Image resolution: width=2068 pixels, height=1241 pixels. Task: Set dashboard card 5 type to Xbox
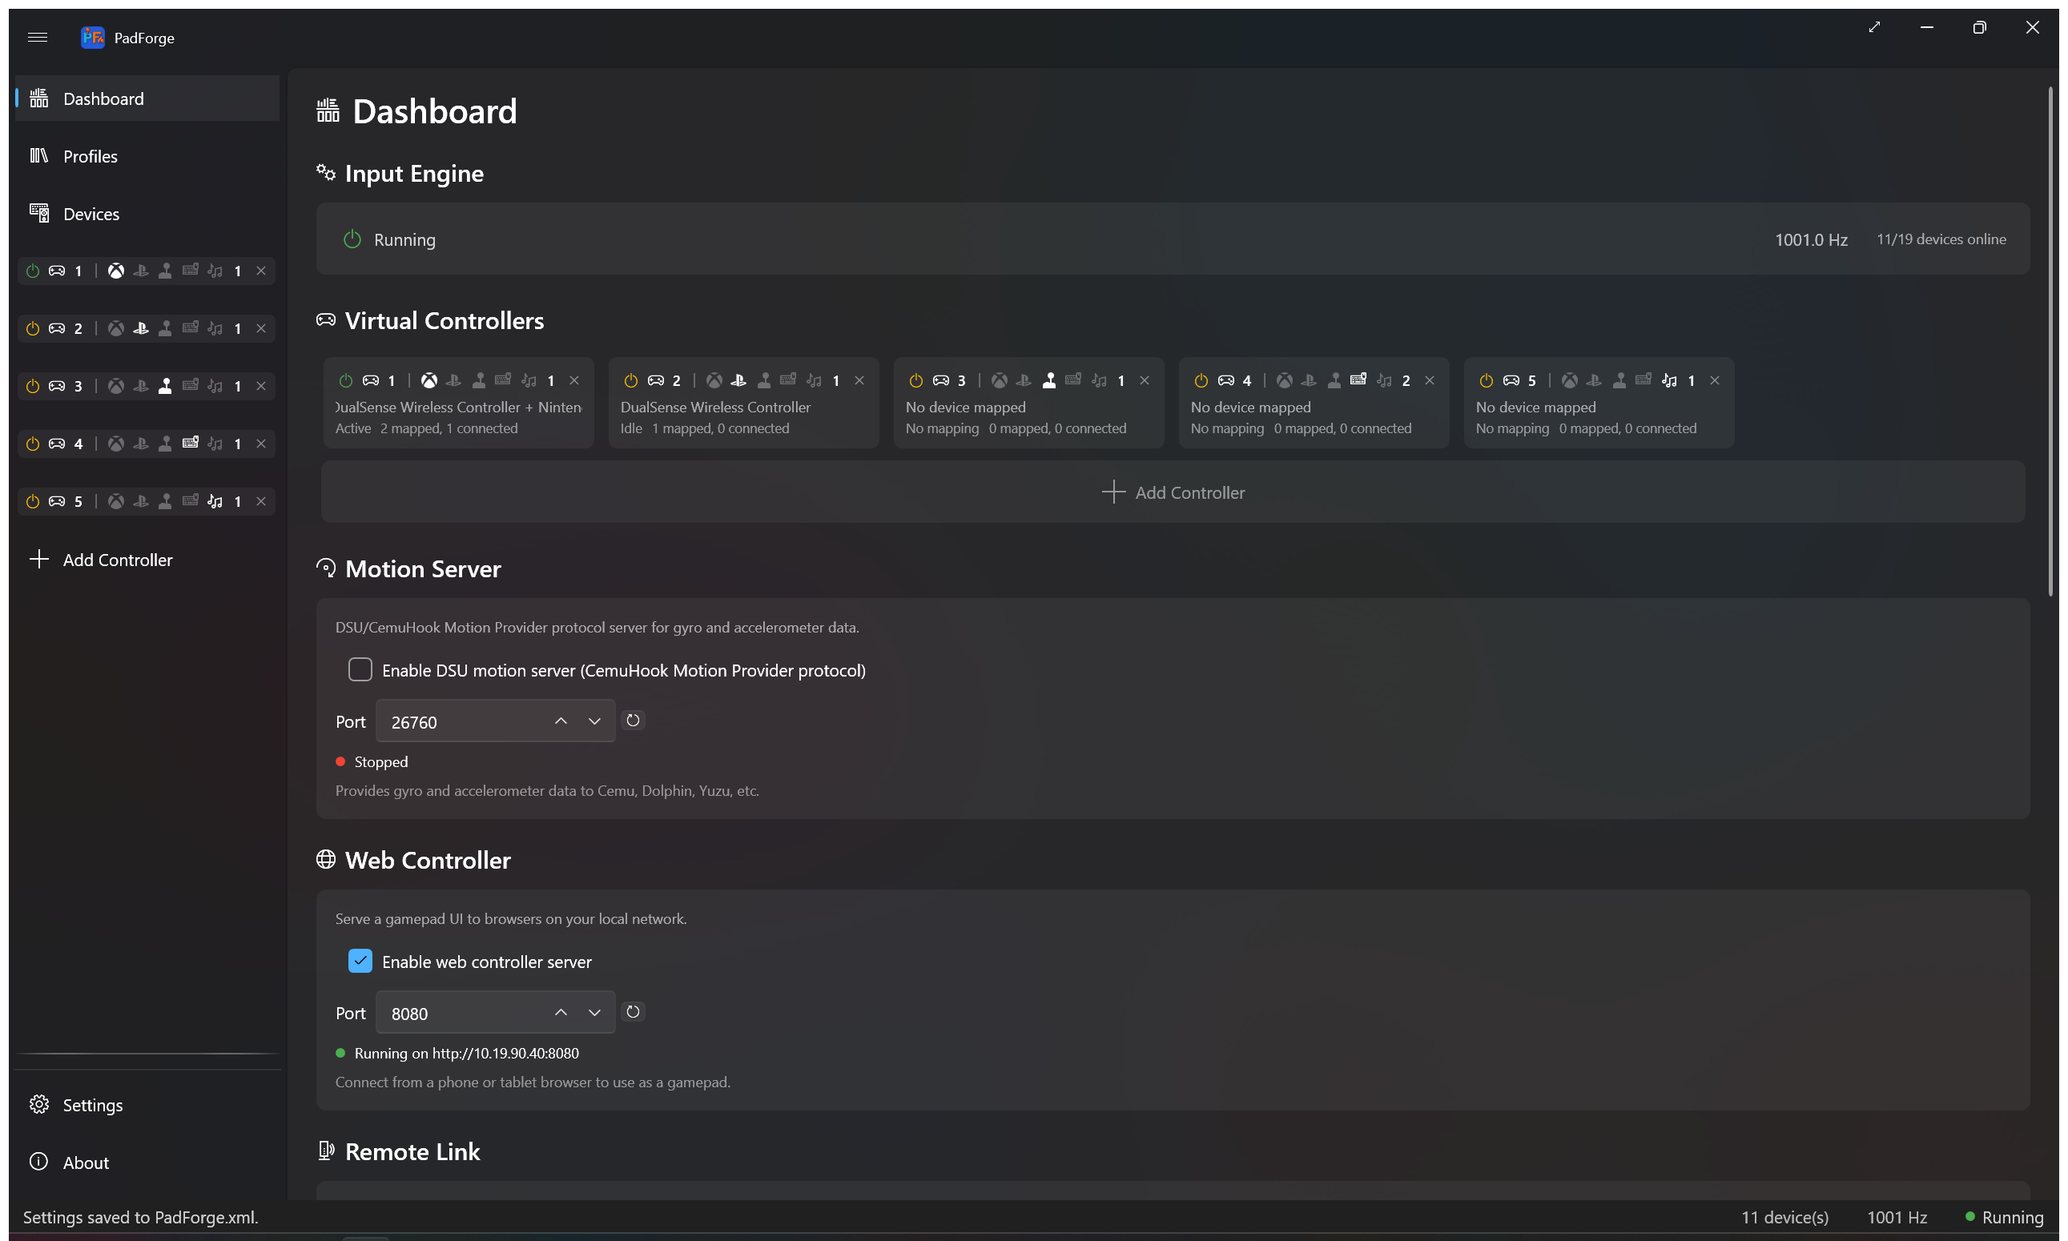click(x=1571, y=380)
